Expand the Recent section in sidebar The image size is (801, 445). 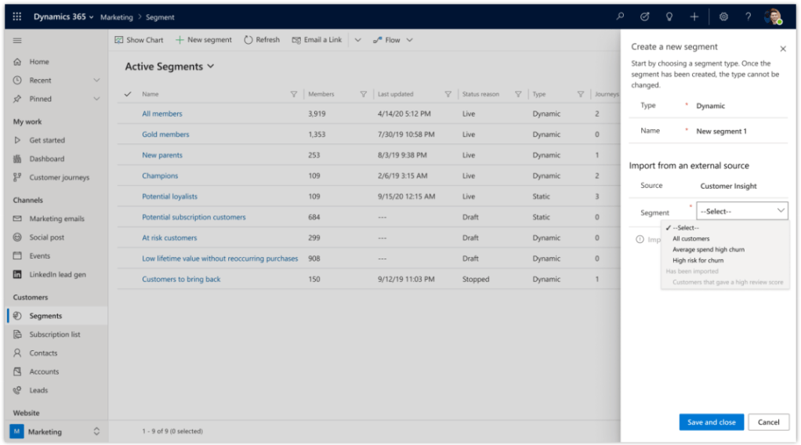click(x=96, y=80)
